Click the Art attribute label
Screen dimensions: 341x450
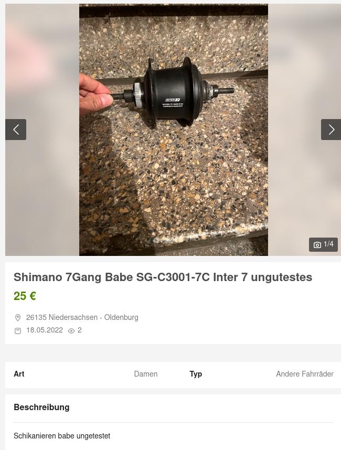[19, 374]
